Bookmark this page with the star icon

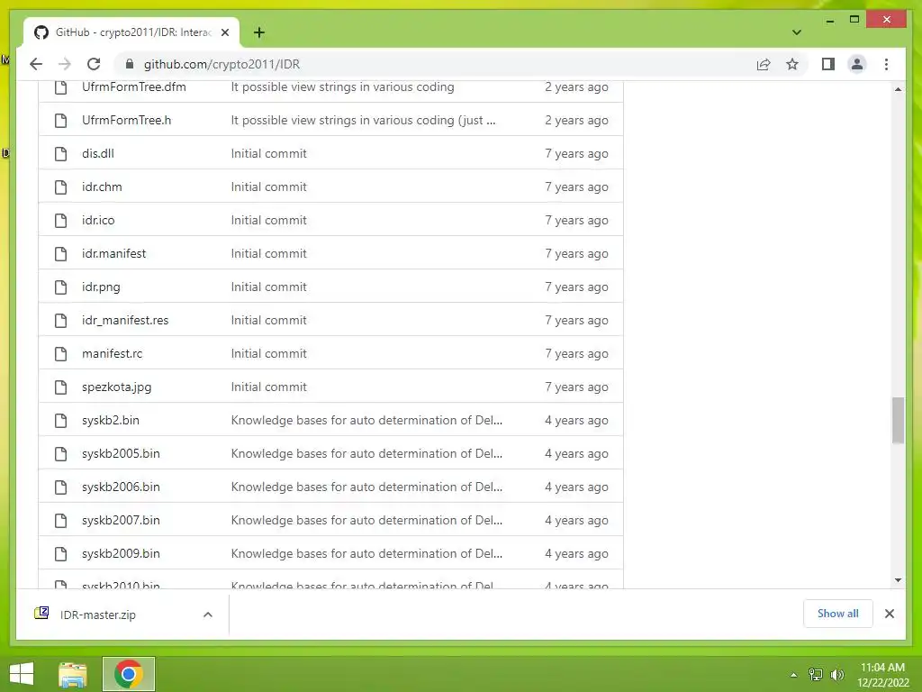[x=792, y=64]
